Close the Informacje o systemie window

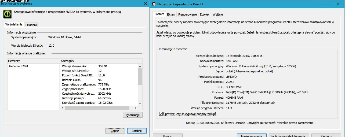[x=146, y=3]
